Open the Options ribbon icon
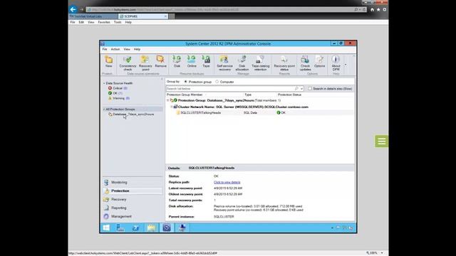 point(319,62)
